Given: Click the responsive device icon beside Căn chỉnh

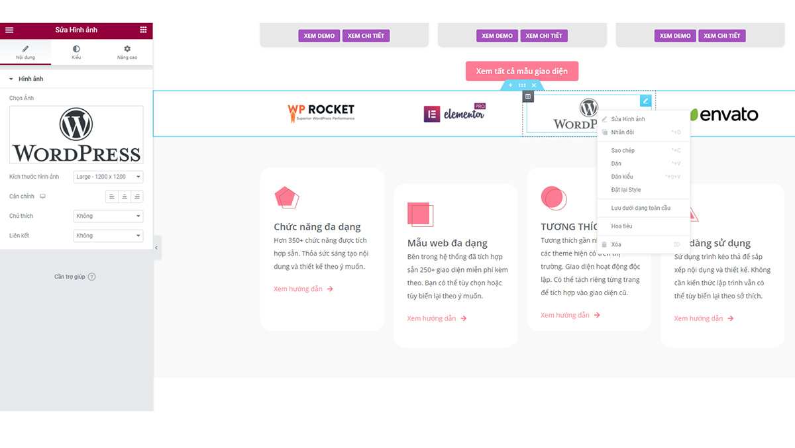Looking at the screenshot, I should coord(43,197).
